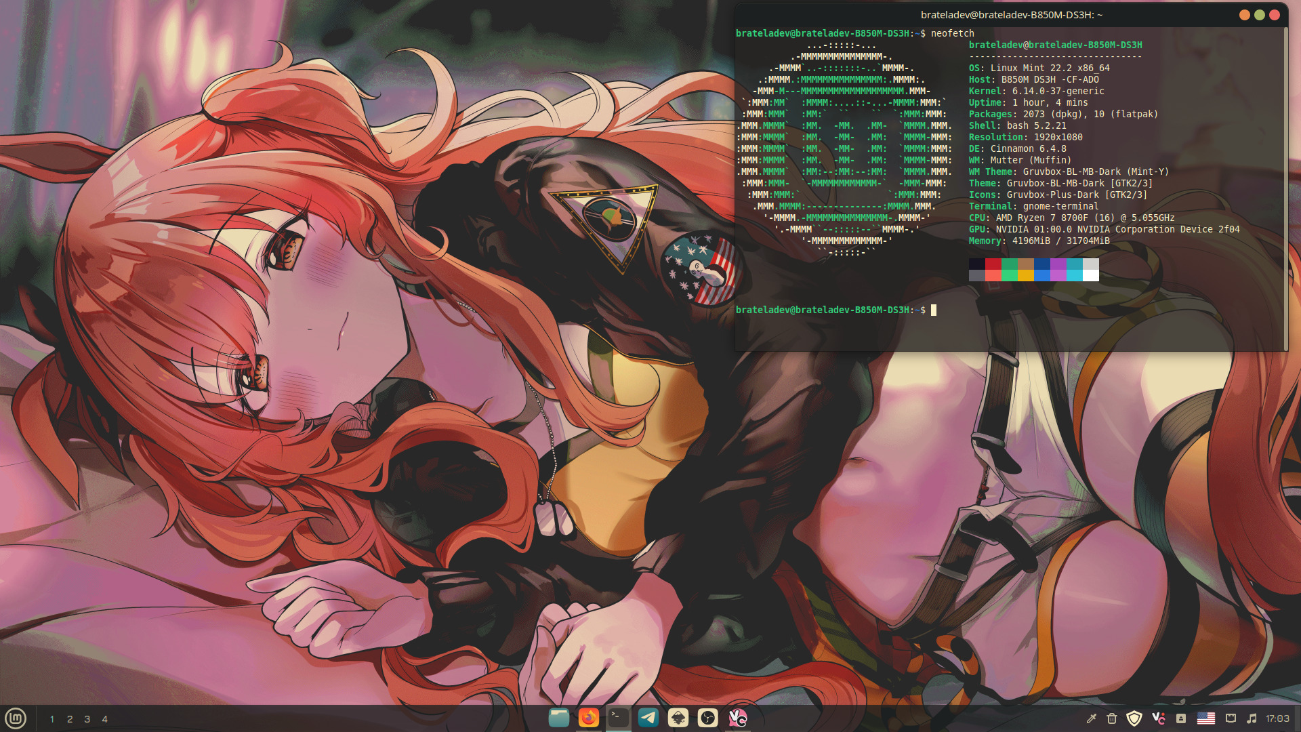The height and width of the screenshot is (732, 1301).
Task: Open the trash applet in the tray
Action: [x=1112, y=718]
